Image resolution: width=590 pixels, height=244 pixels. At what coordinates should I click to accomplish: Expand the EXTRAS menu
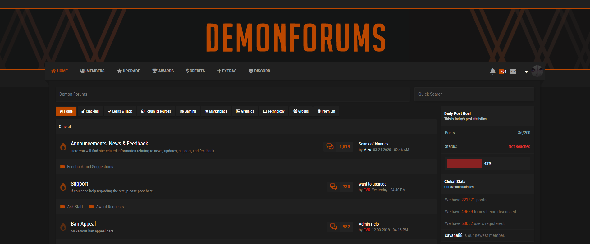227,71
